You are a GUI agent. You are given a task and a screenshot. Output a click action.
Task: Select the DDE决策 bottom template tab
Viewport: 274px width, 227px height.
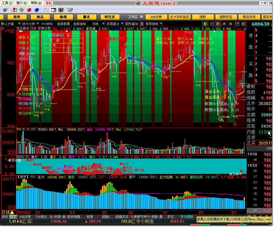pyautogui.click(x=25, y=217)
